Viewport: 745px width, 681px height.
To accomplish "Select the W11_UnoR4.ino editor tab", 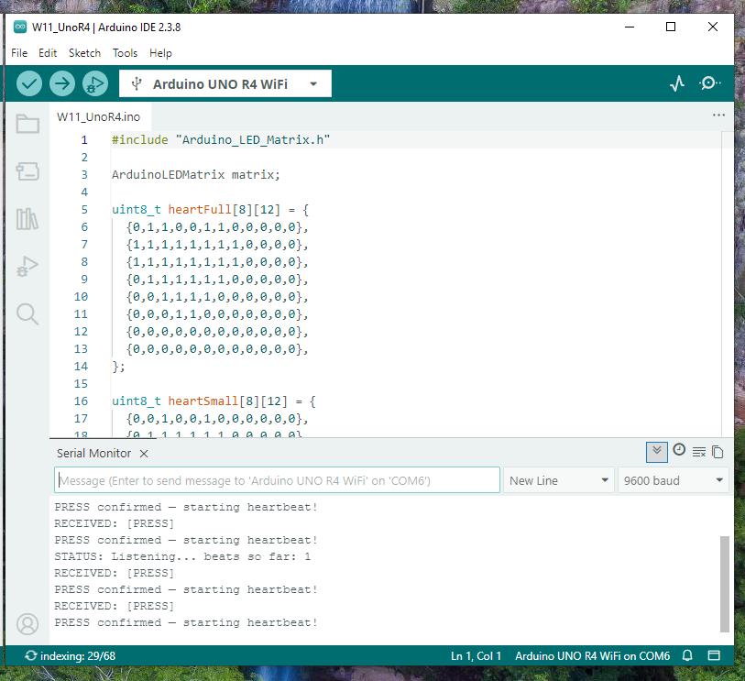I will pyautogui.click(x=99, y=117).
